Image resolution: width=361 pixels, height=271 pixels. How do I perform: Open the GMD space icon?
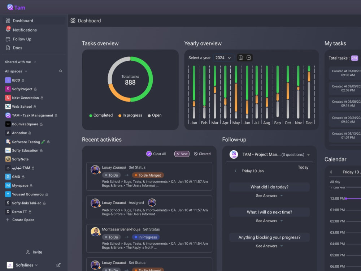point(8,177)
